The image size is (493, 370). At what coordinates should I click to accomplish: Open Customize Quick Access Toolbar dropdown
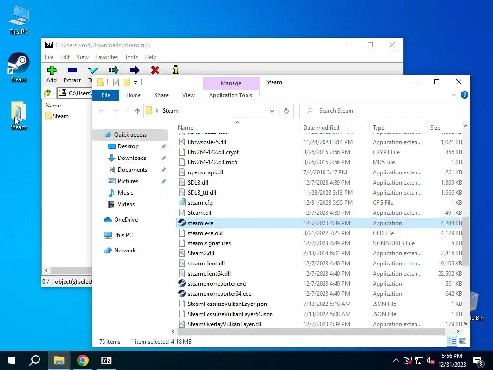(x=135, y=83)
